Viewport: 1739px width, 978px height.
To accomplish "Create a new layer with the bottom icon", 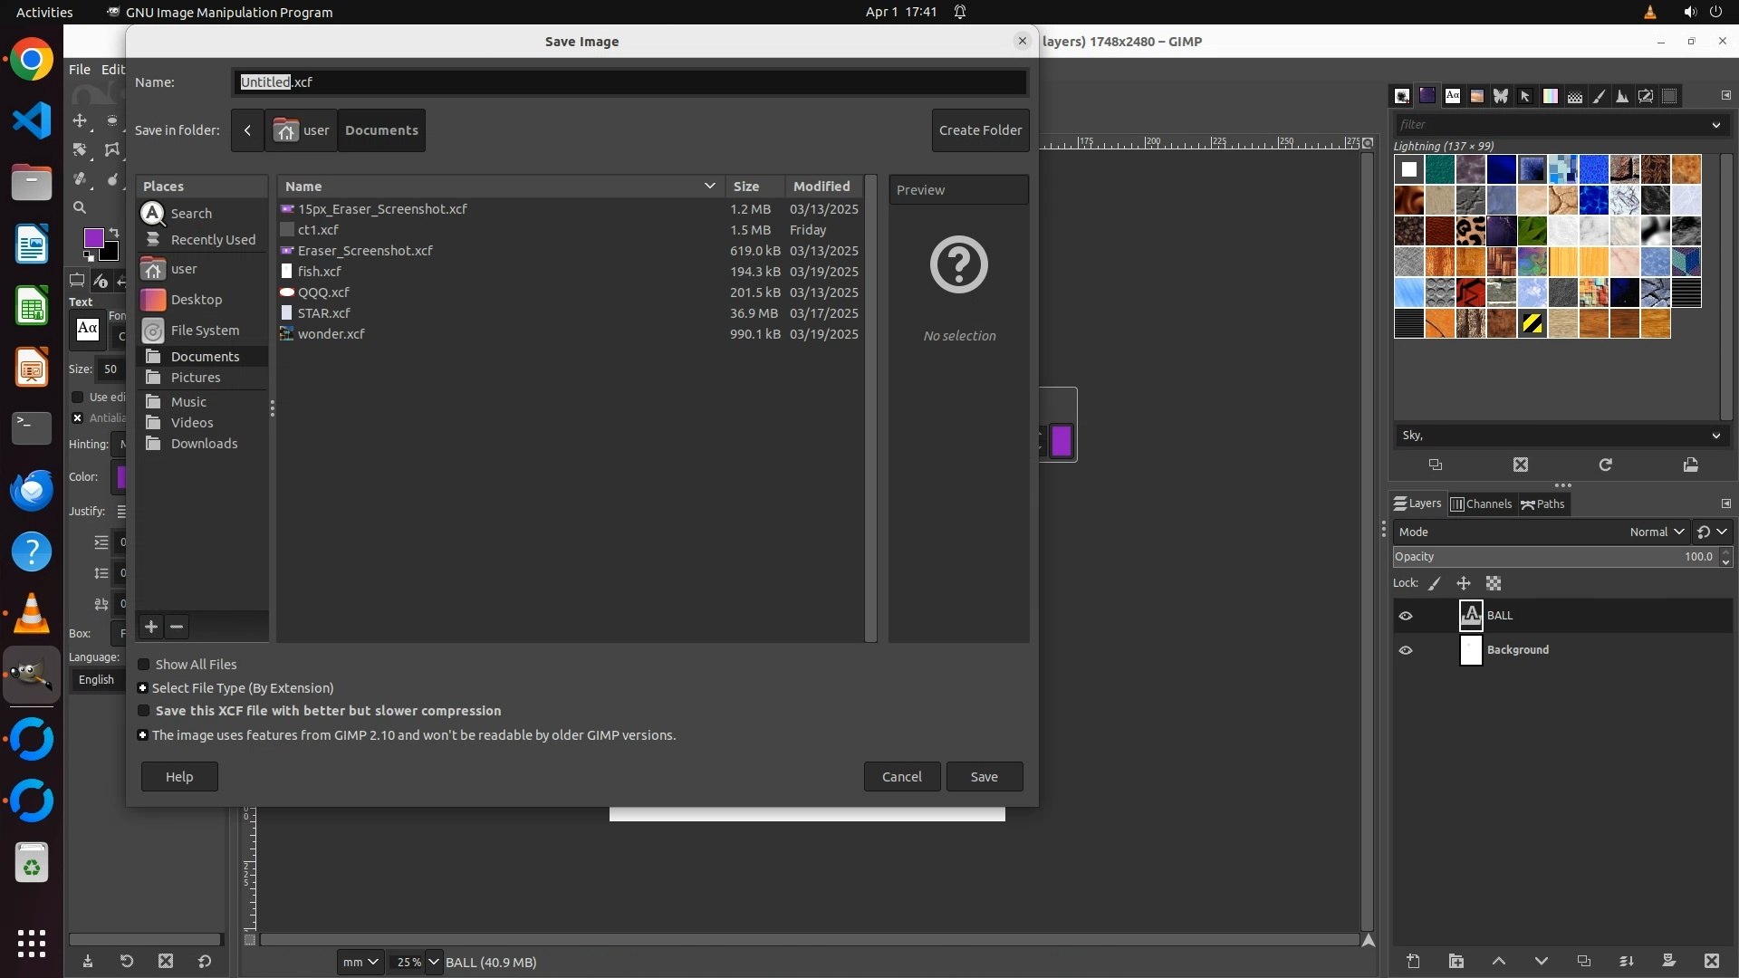I will (x=1413, y=961).
